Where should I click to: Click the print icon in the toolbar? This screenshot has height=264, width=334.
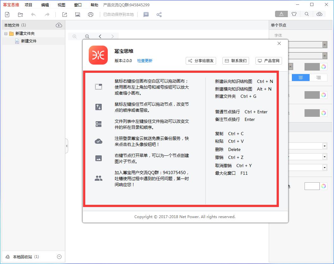[91, 15]
